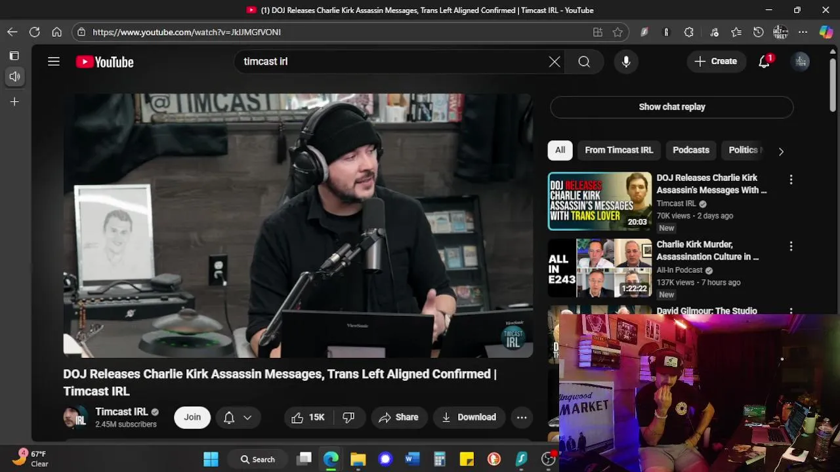The image size is (840, 472).
Task: Open options for DOJ Releases recommendation
Action: [x=791, y=180]
